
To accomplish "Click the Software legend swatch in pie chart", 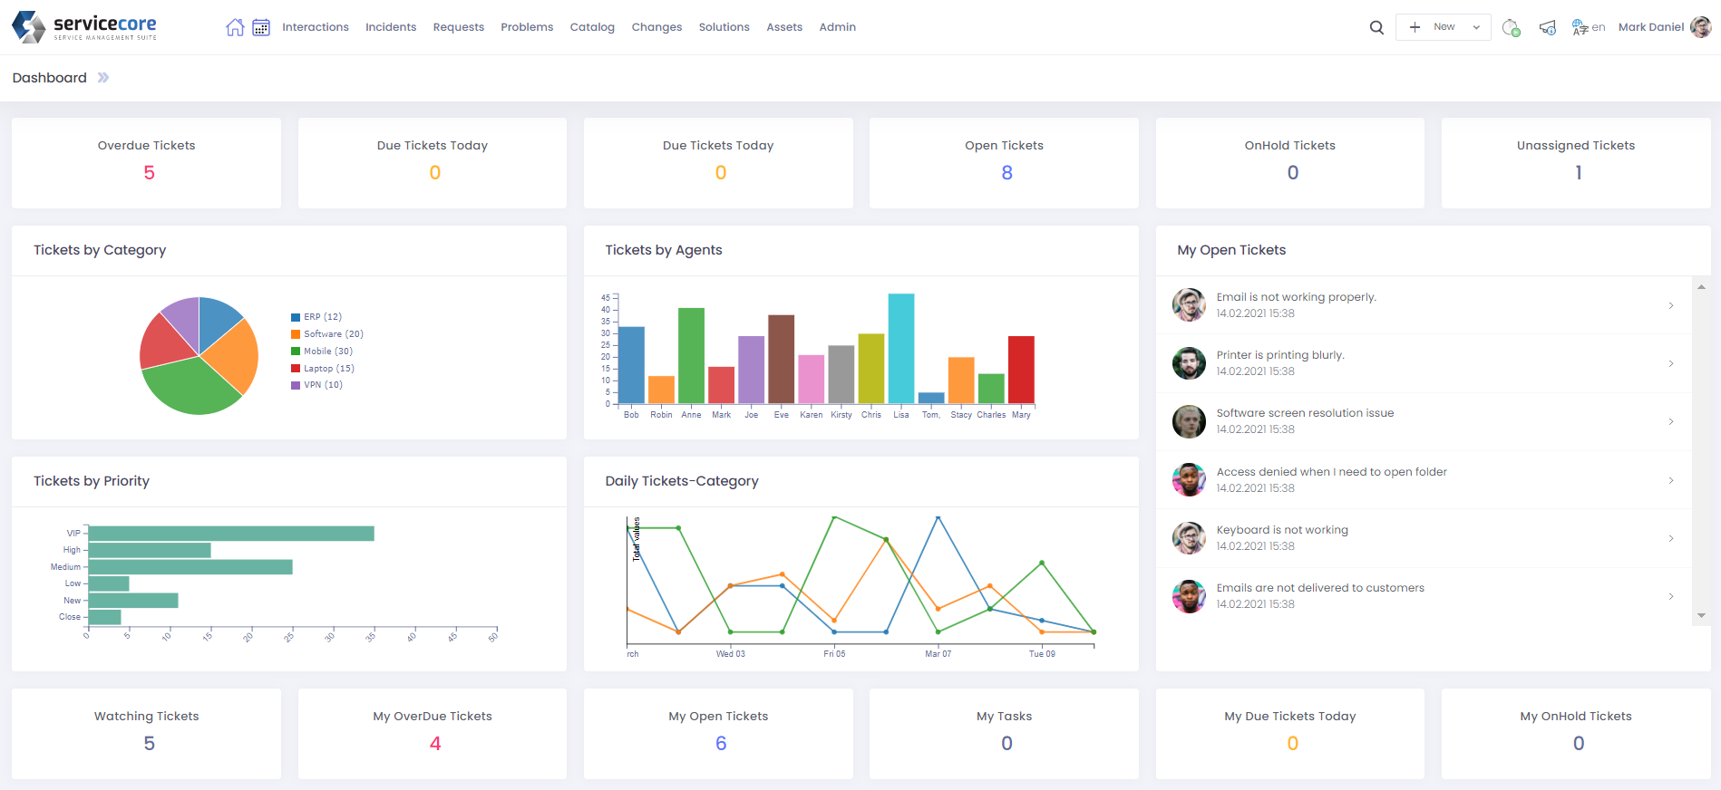I will tap(296, 334).
